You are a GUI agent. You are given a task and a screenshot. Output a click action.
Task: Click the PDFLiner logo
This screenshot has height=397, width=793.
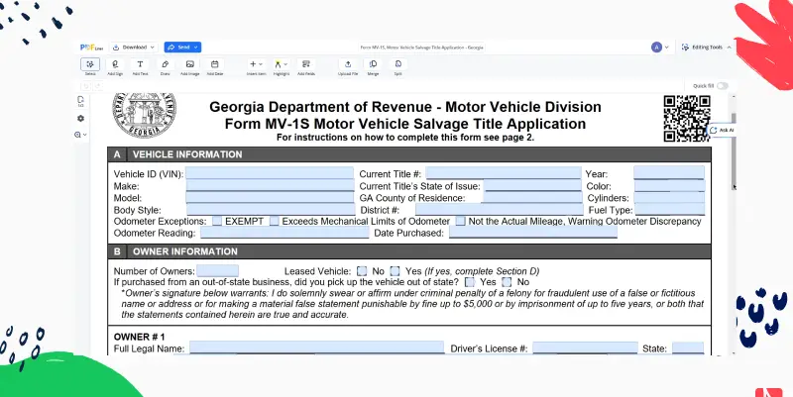tap(91, 48)
